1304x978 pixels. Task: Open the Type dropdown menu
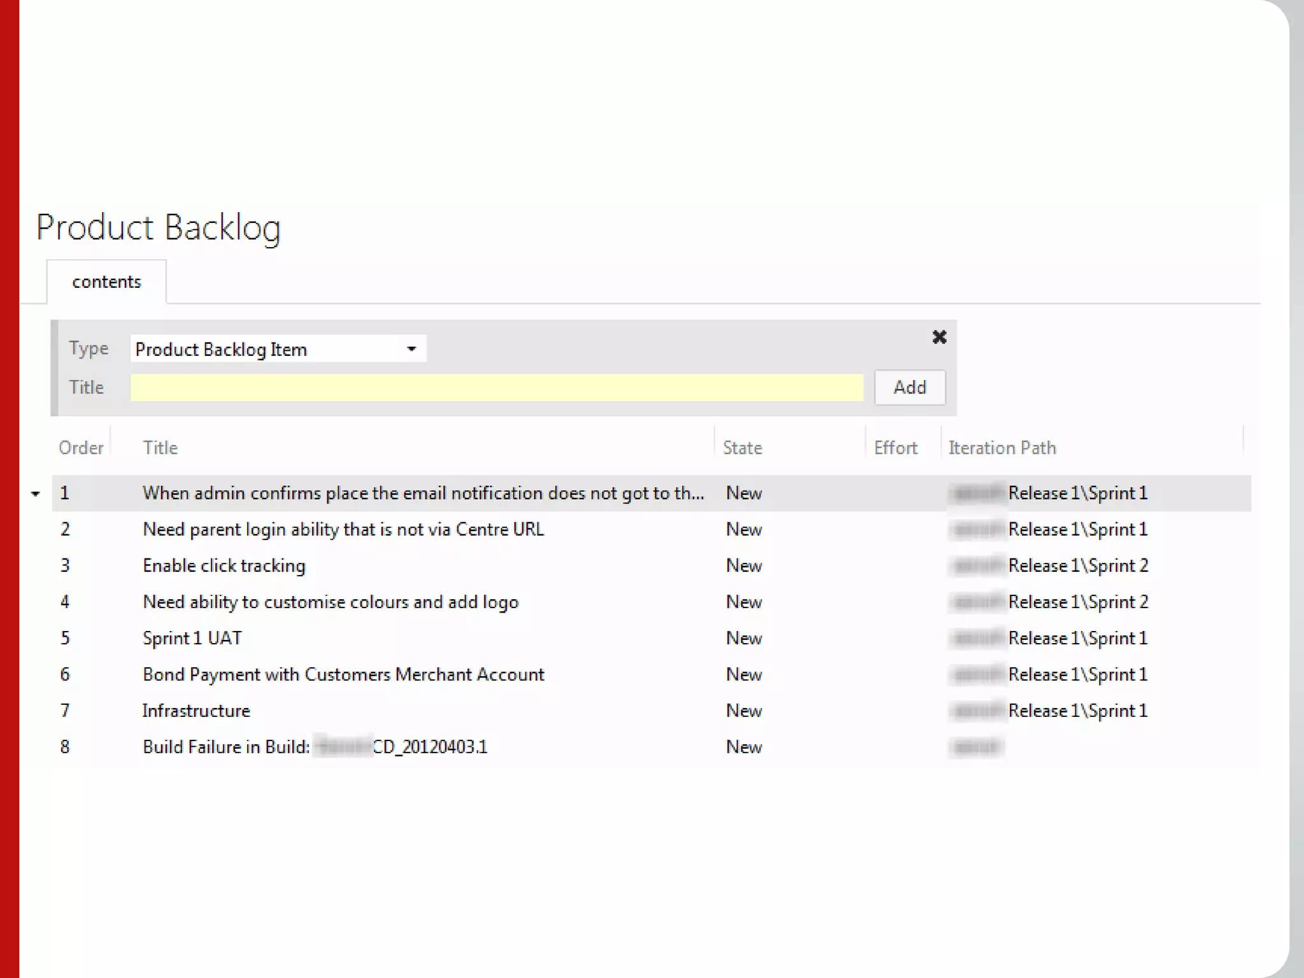(x=411, y=349)
